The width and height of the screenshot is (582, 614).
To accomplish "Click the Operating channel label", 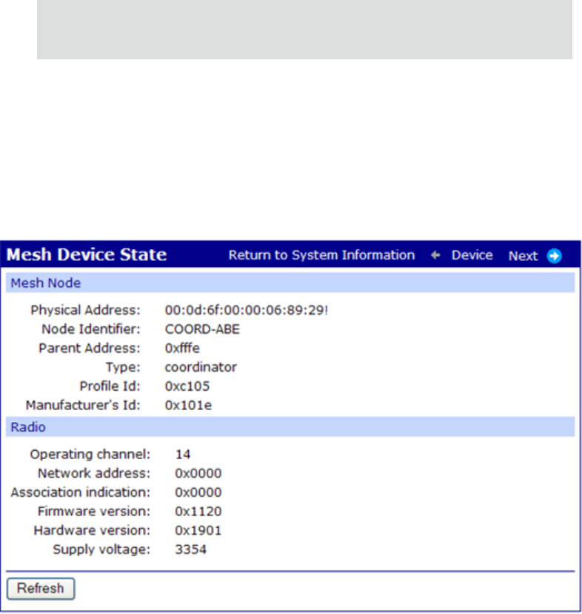I will pyautogui.click(x=90, y=455).
